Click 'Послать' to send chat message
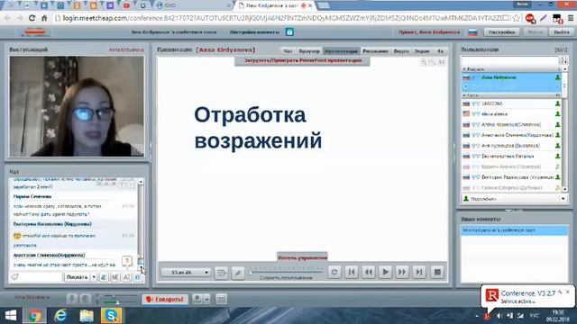 click(77, 277)
